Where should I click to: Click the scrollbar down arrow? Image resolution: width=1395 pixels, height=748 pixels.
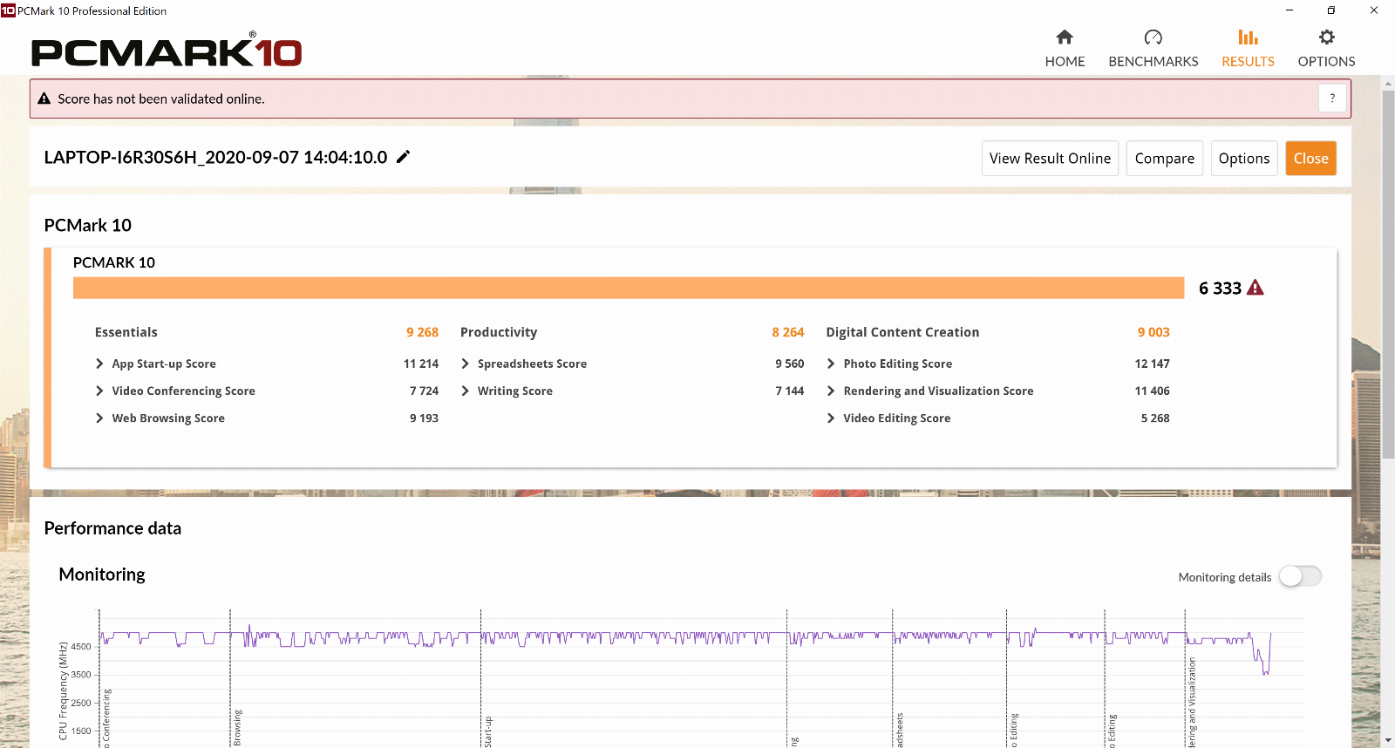(x=1388, y=740)
